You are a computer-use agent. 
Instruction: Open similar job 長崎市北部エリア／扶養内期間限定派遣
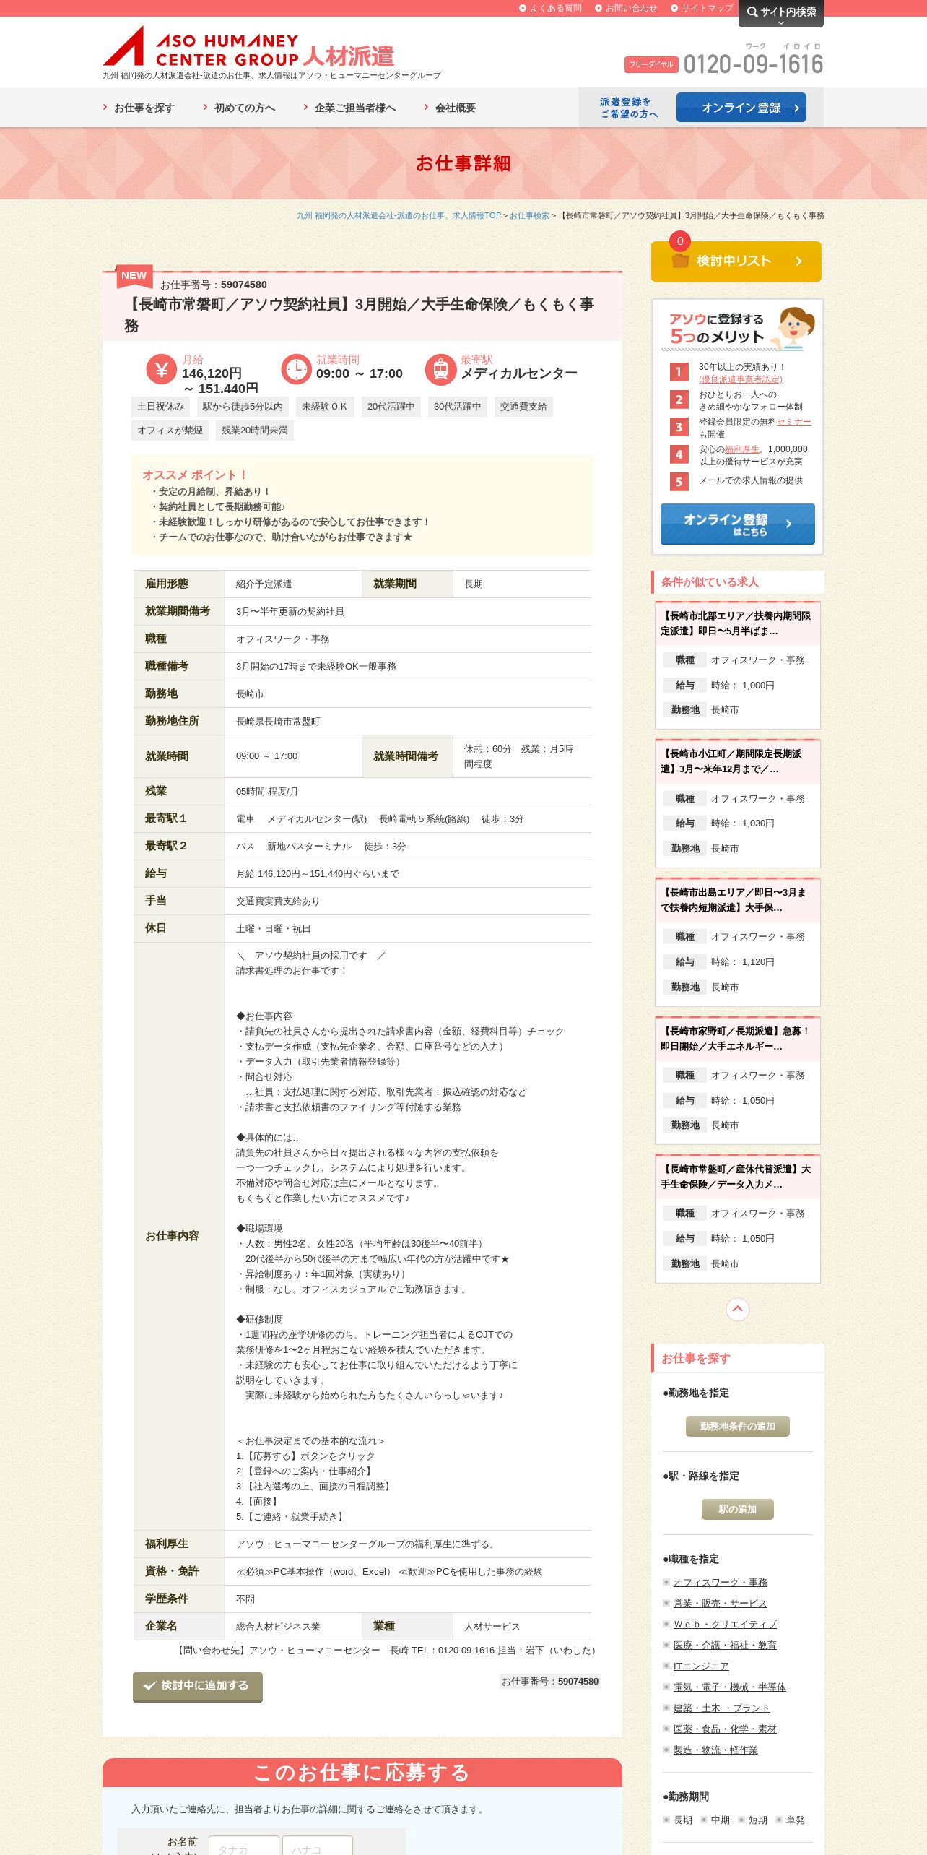click(736, 623)
